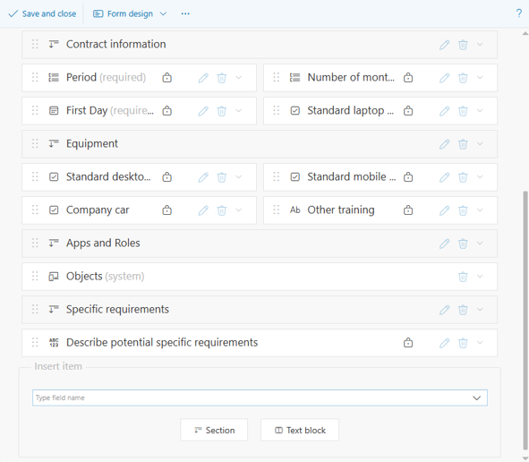Expand chevron of Specific requirements section
Viewport: 529px width, 462px height.
(x=480, y=310)
